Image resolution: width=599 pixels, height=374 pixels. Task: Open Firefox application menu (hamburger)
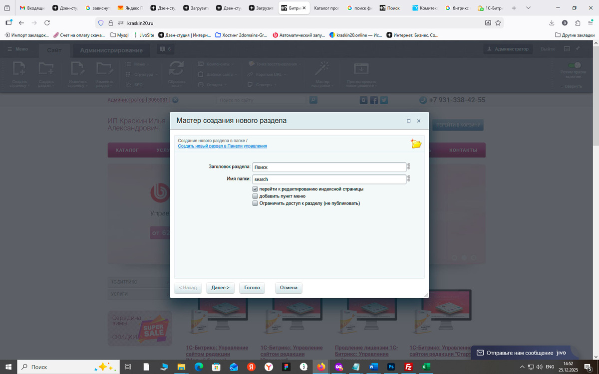(590, 23)
